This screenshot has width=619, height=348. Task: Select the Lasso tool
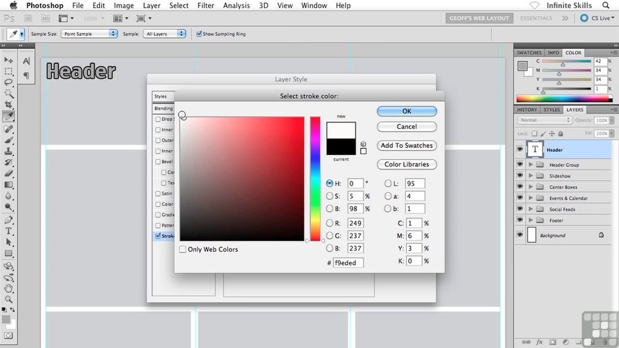pos(9,82)
